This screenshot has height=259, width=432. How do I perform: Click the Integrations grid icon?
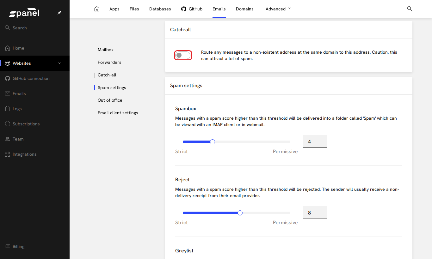(x=8, y=154)
